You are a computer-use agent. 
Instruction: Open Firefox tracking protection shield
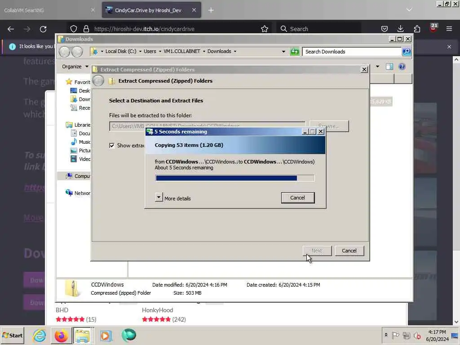tap(74, 29)
